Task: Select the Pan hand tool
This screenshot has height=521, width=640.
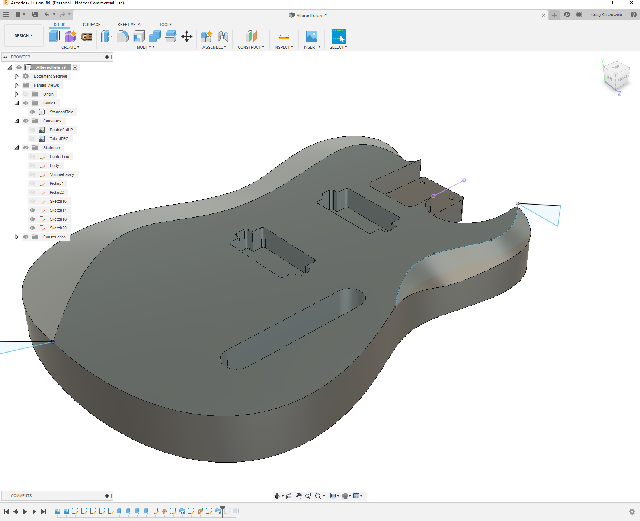Action: point(299,496)
